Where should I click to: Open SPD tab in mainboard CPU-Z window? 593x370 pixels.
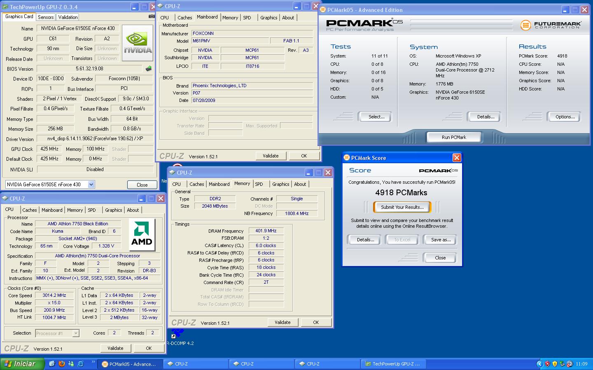pyautogui.click(x=247, y=18)
